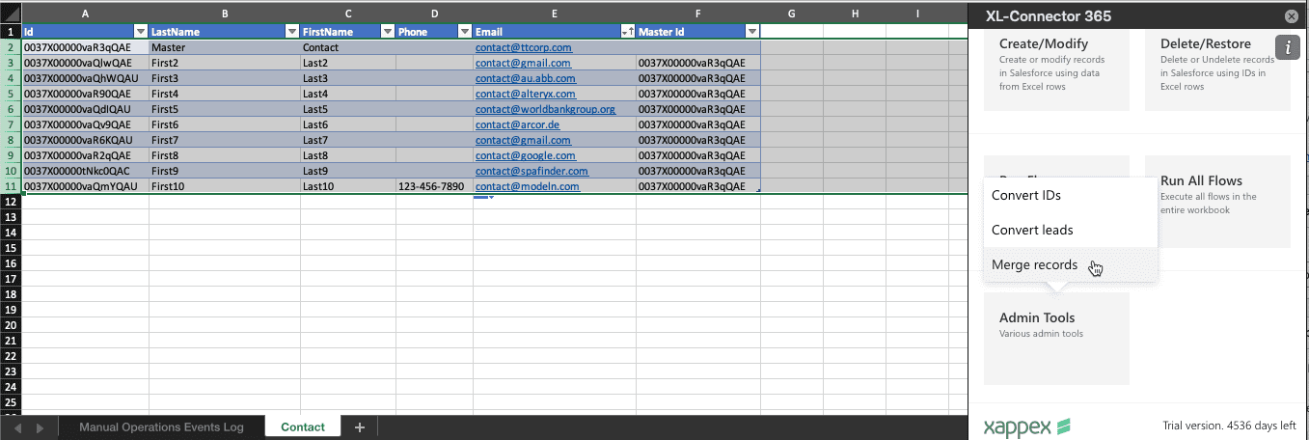Open the Phone column filter dropdown
1309x440 pixels.
pyautogui.click(x=464, y=32)
